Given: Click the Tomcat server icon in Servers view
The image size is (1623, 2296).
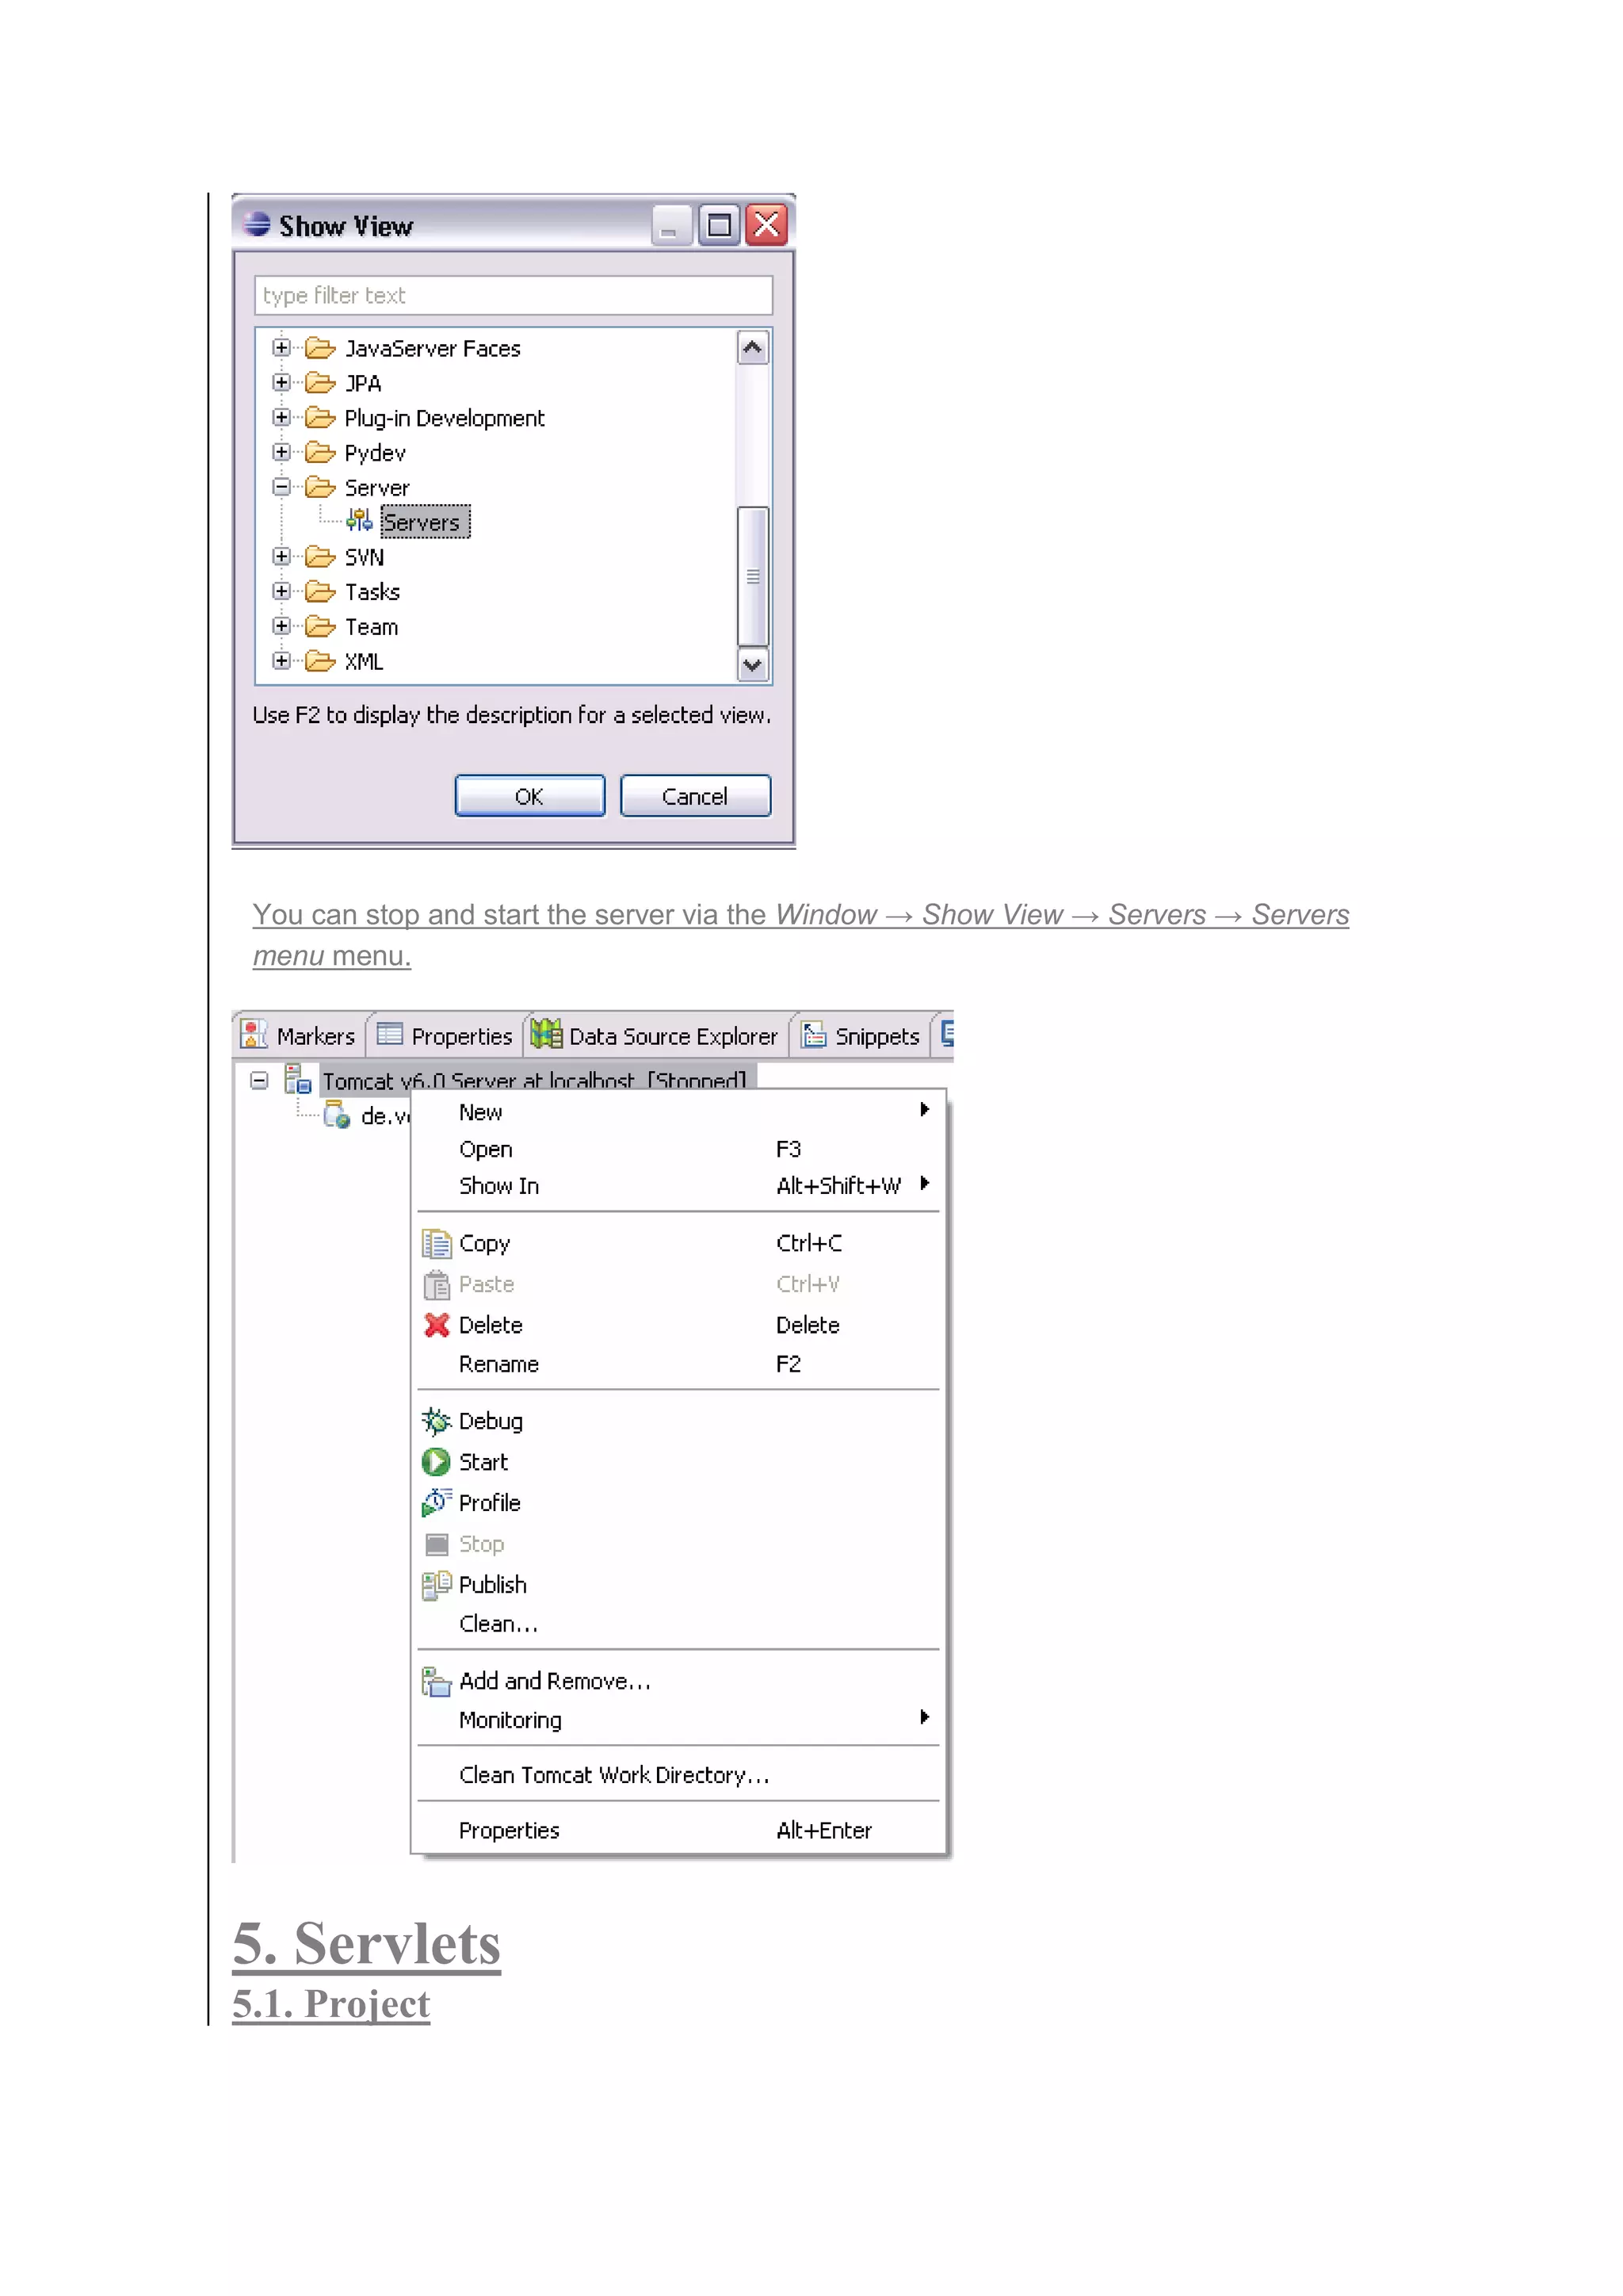Looking at the screenshot, I should click(298, 1080).
